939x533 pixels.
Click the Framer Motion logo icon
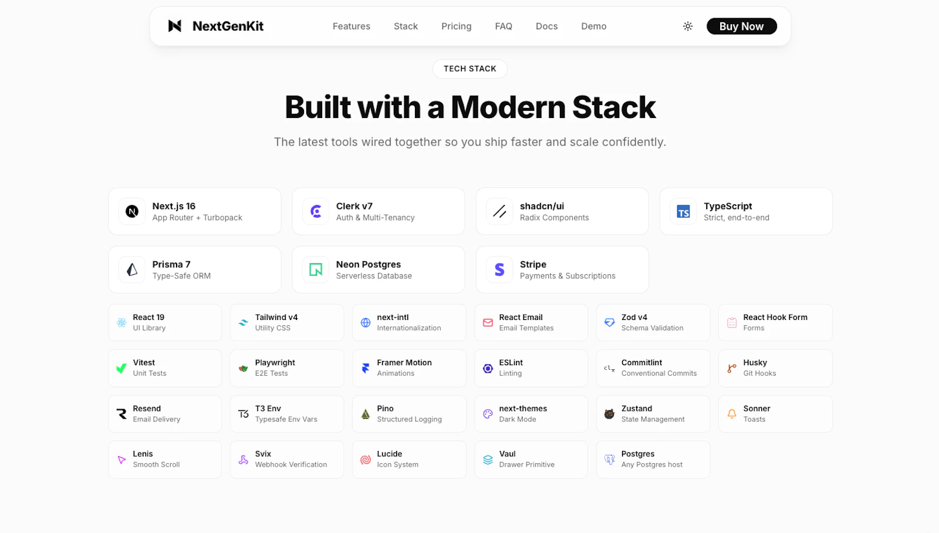click(x=366, y=368)
